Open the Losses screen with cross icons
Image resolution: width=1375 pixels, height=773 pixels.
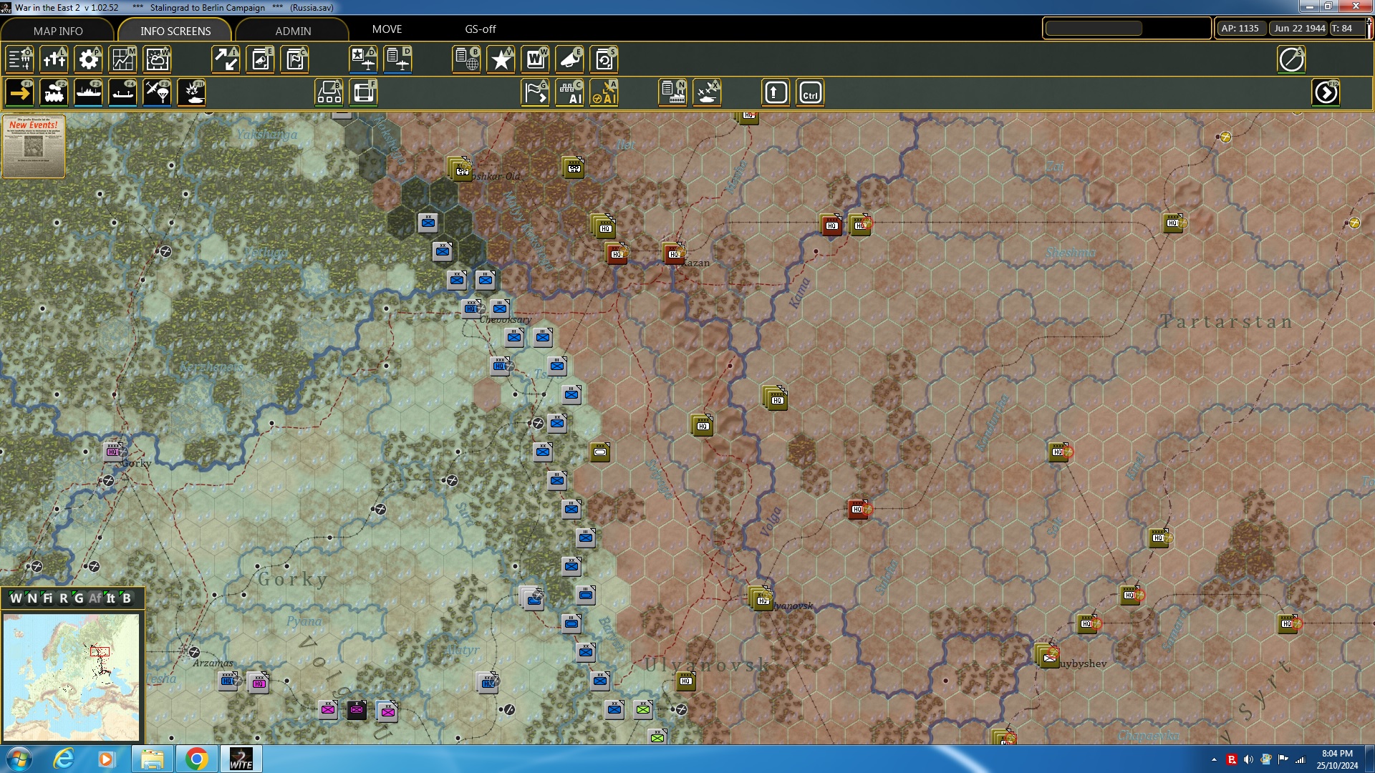pos(54,59)
